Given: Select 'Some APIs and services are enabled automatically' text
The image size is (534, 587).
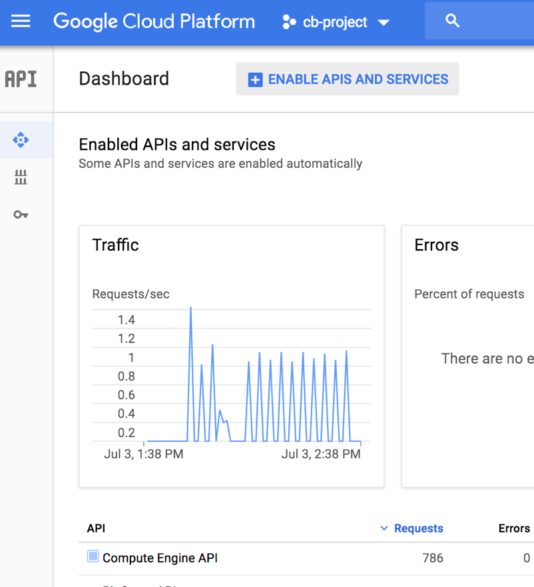Looking at the screenshot, I should 220,164.
